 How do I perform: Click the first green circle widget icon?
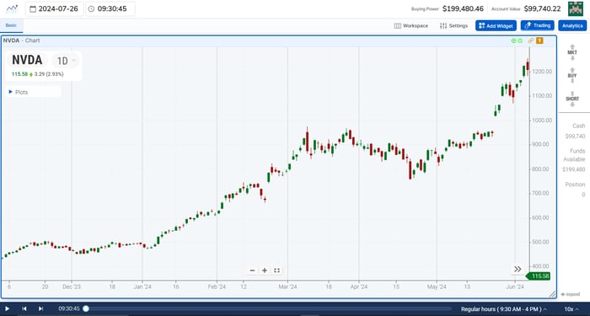[513, 40]
